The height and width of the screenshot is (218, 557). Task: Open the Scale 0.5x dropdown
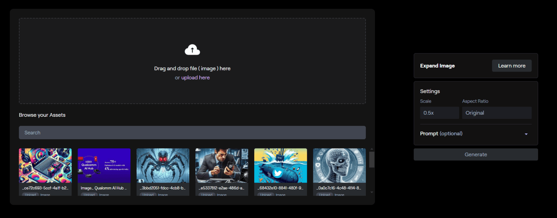point(439,113)
